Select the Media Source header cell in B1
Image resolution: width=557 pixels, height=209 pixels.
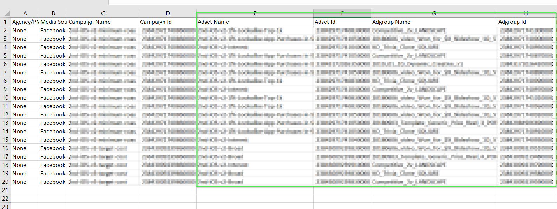[53, 22]
